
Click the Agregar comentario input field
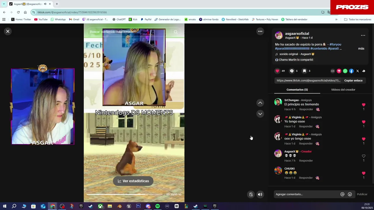click(306, 194)
